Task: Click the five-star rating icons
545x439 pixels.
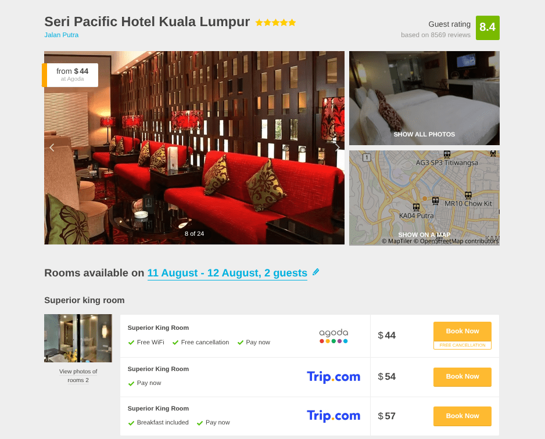Action: [x=275, y=23]
